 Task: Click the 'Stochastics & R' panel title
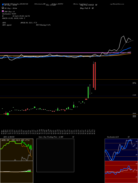pos(113,137)
